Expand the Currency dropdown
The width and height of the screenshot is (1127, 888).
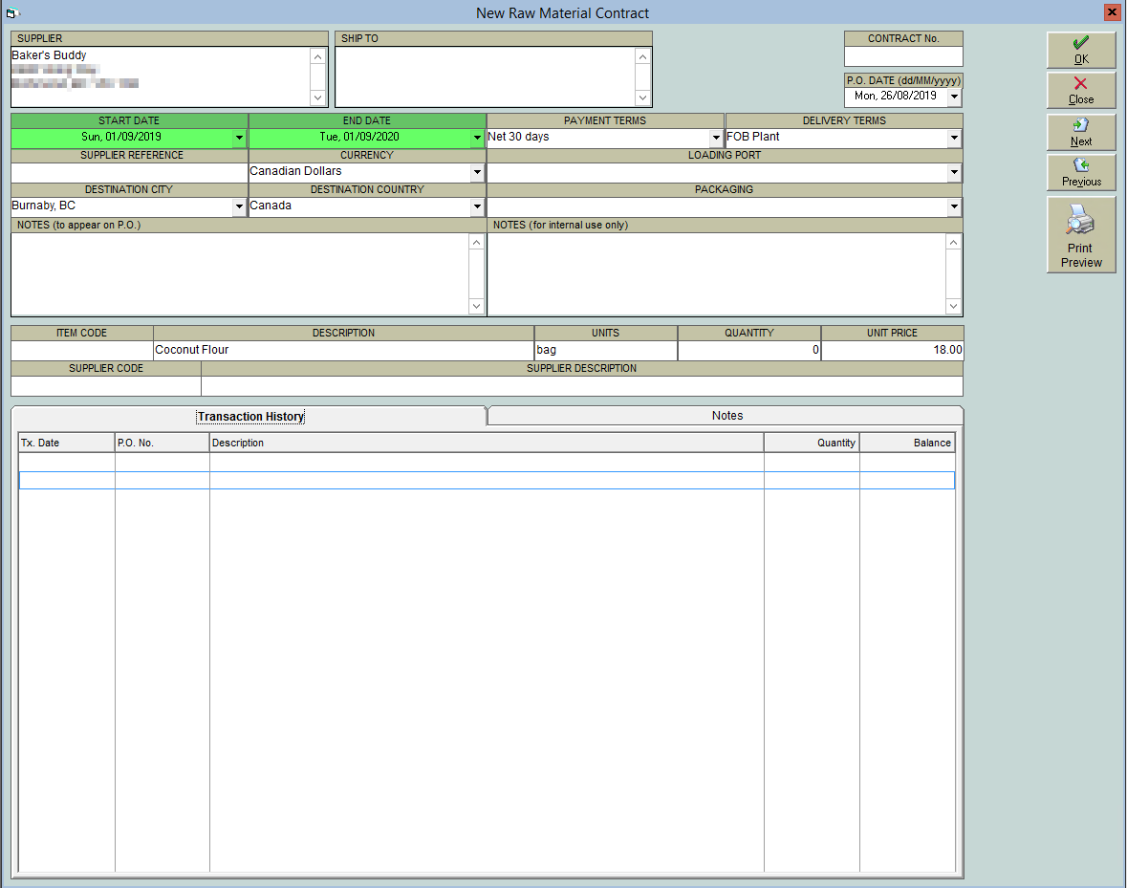pyautogui.click(x=477, y=172)
